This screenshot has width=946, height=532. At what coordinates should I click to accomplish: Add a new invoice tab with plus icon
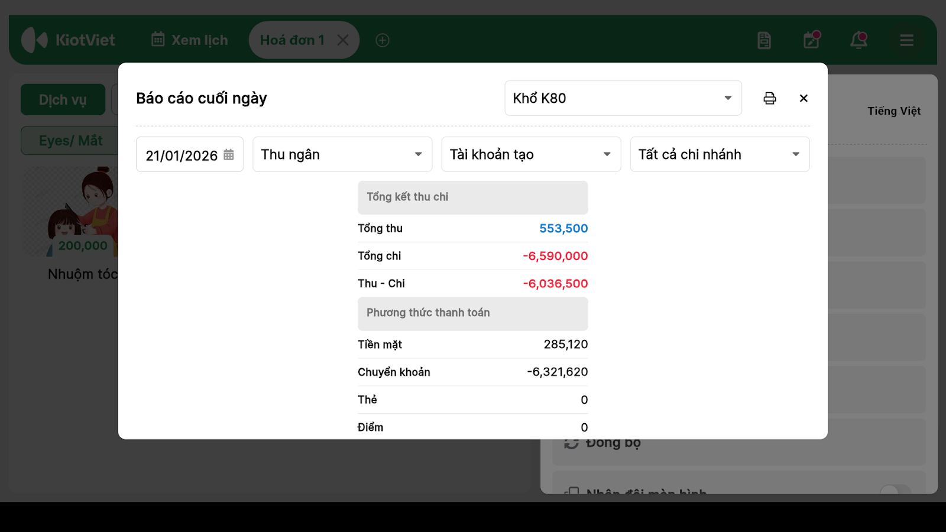(x=383, y=40)
